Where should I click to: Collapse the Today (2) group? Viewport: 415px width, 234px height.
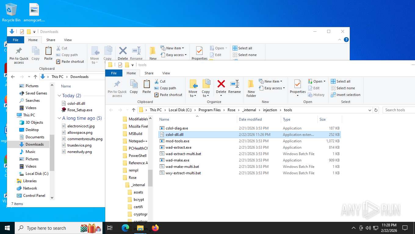coord(59,96)
